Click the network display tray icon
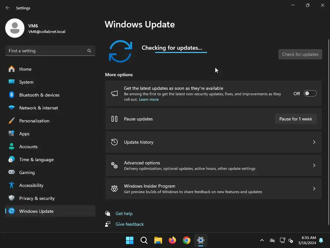 pos(282,240)
